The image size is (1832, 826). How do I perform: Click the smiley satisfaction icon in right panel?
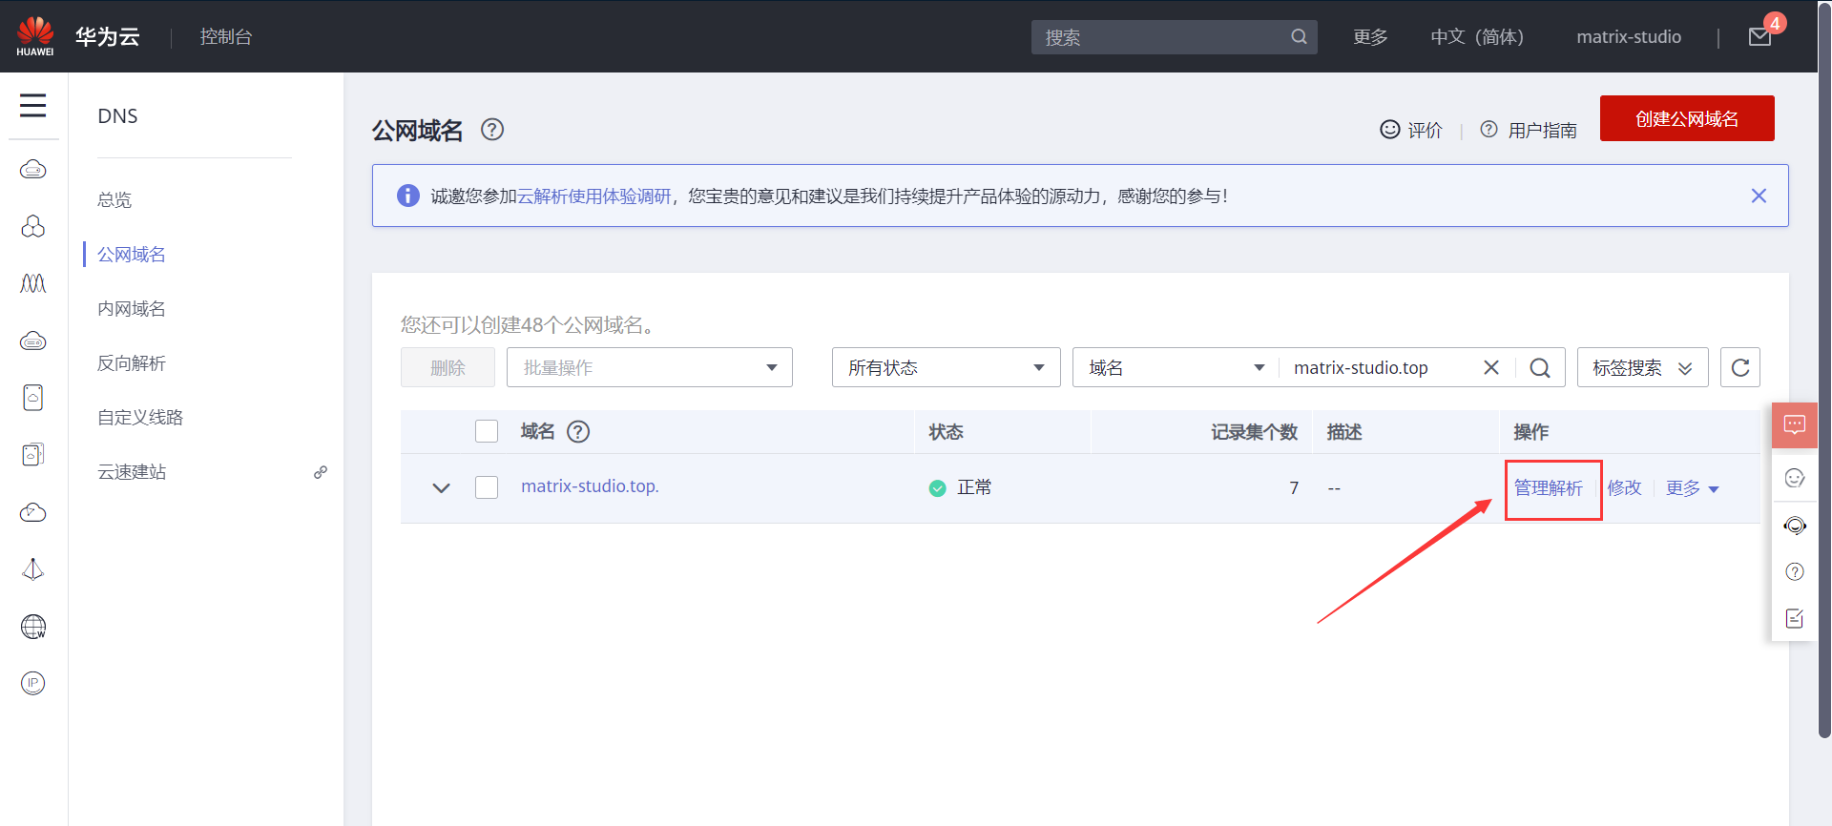pyautogui.click(x=1795, y=478)
